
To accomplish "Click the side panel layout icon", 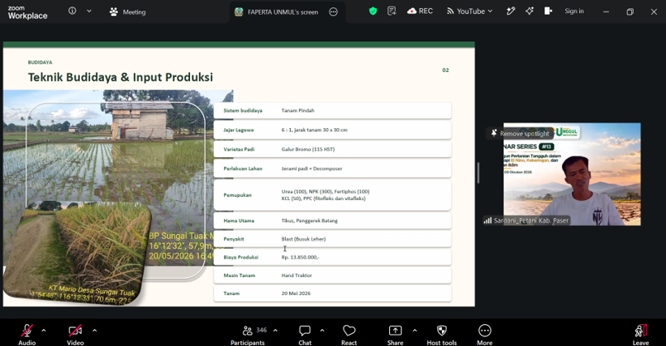I will tap(548, 11).
